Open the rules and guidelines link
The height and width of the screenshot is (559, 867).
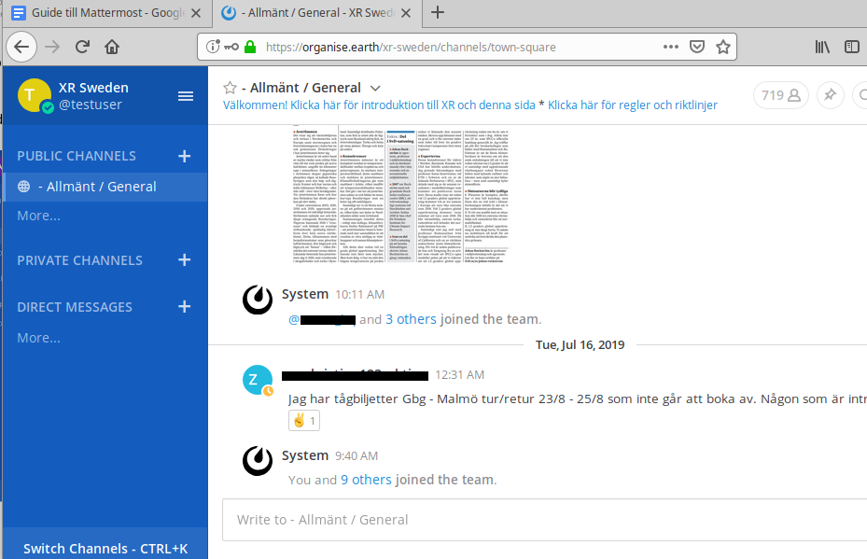[x=633, y=105]
